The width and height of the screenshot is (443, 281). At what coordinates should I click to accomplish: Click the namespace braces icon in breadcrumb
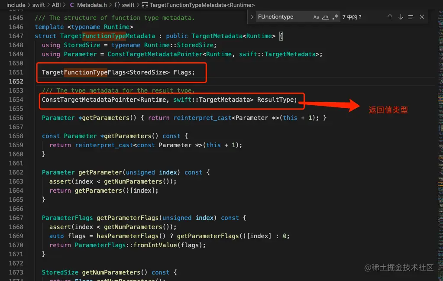[x=117, y=5]
